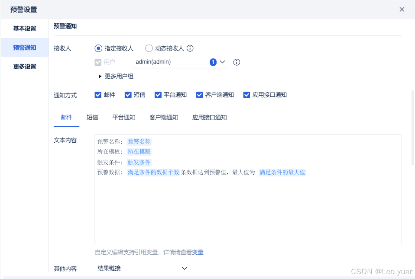
Task: Toggle the 客户端通知 checkbox
Action: click(x=200, y=95)
